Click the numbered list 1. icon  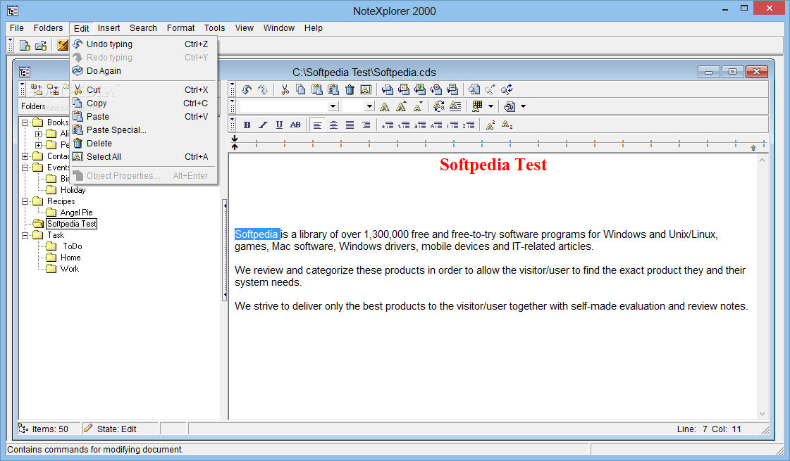404,125
